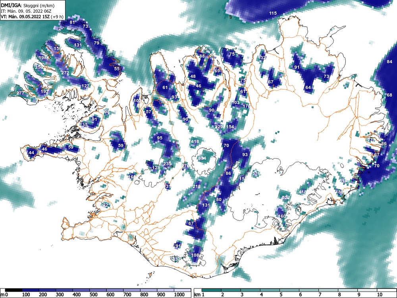The image size is (397, 298).
Task: Click the 79 visibility label
Action: 96,43
